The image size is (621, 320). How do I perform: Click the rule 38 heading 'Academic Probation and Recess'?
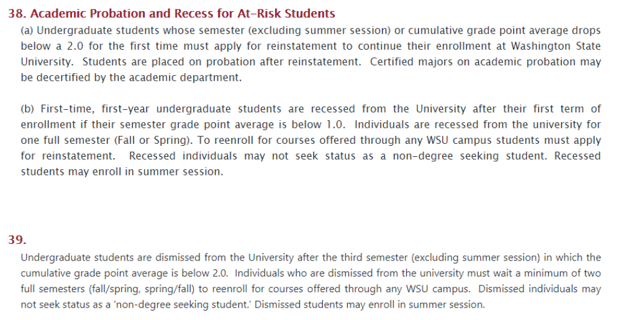point(124,14)
